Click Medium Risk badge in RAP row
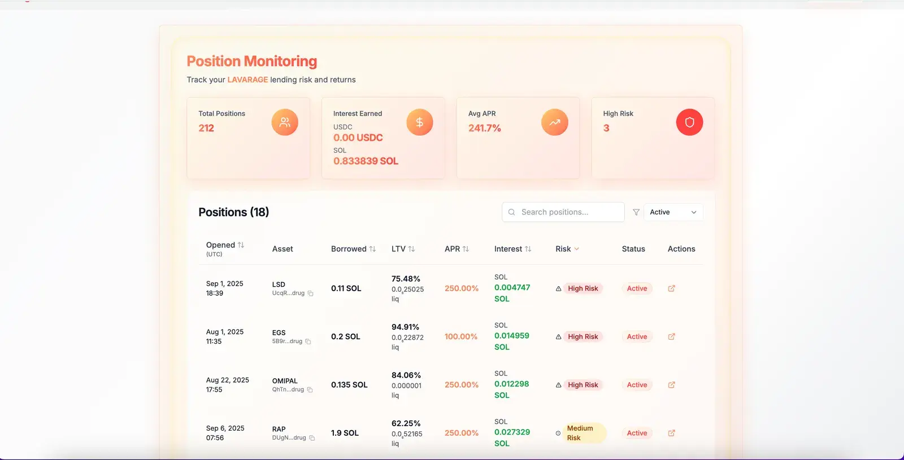This screenshot has width=904, height=460. pos(584,433)
